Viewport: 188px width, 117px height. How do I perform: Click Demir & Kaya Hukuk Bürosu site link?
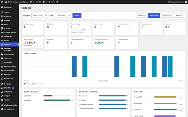18,2
